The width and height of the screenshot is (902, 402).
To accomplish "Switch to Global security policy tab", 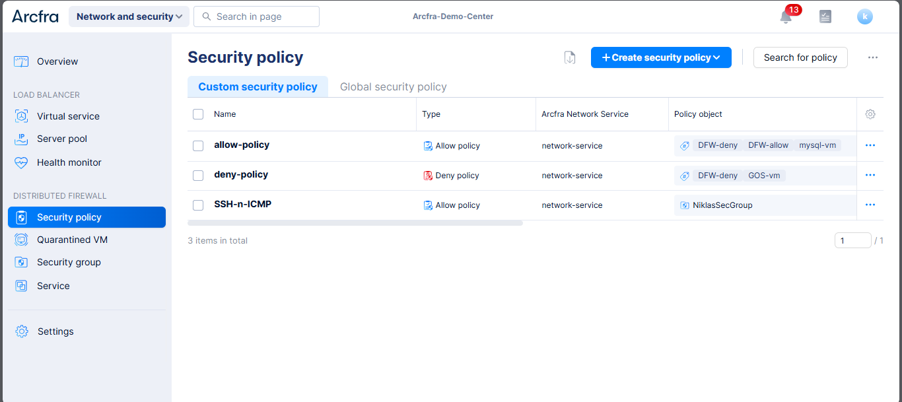I will tap(393, 86).
